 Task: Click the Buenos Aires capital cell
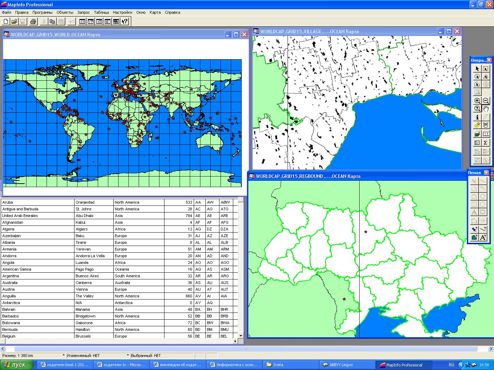[94, 276]
